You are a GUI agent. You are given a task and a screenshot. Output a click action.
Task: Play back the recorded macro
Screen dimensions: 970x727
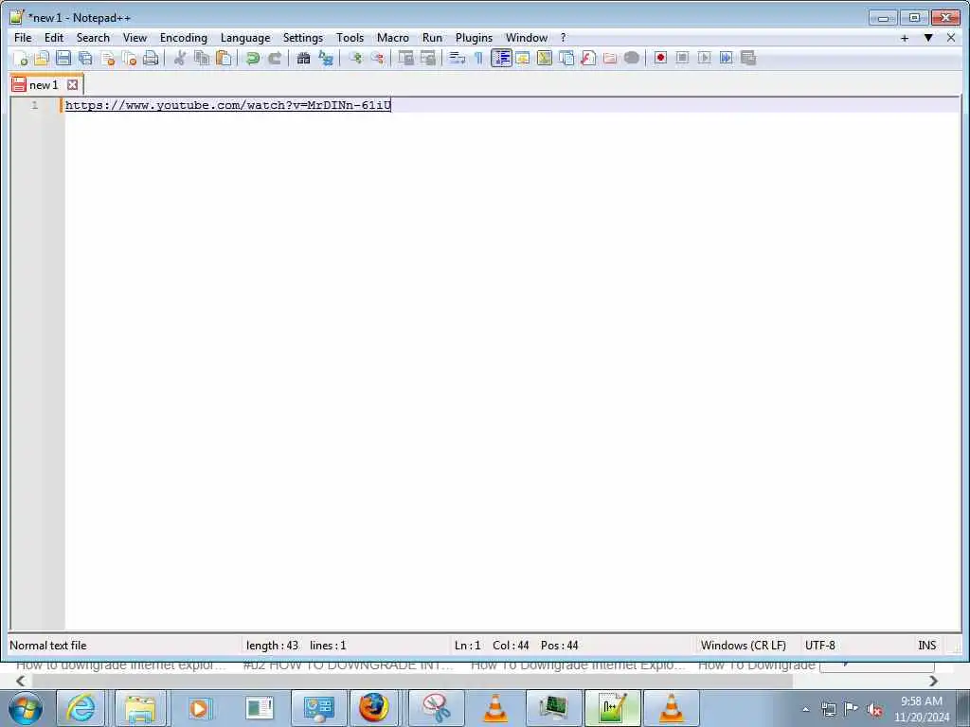coord(704,58)
